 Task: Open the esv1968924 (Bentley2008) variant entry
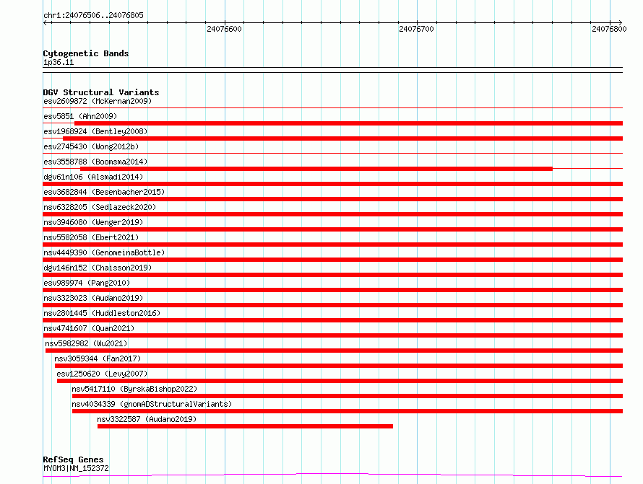[95, 131]
